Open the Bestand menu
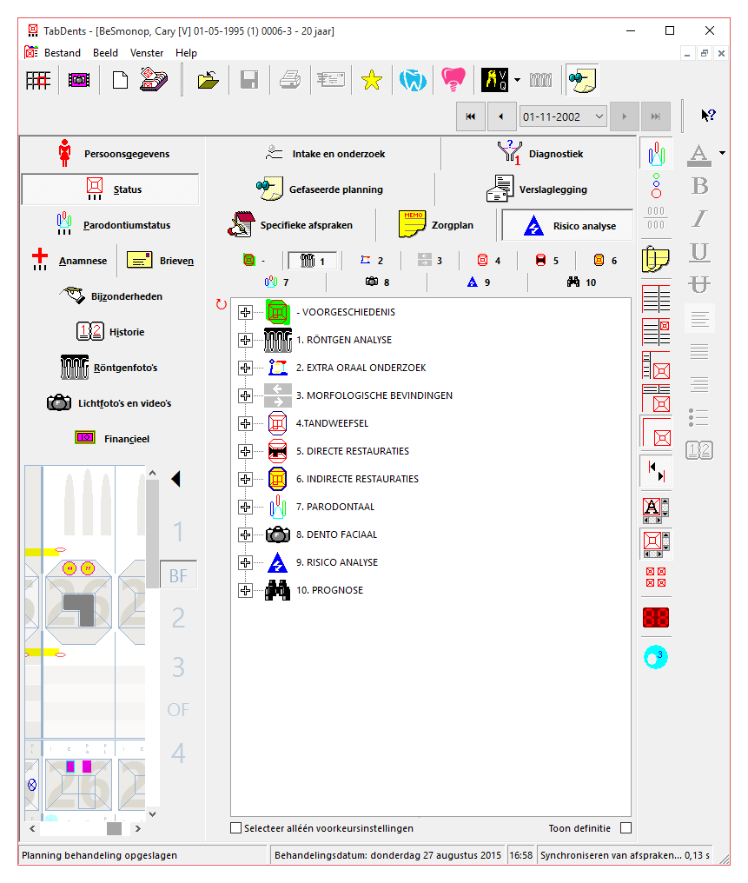 pyautogui.click(x=63, y=53)
